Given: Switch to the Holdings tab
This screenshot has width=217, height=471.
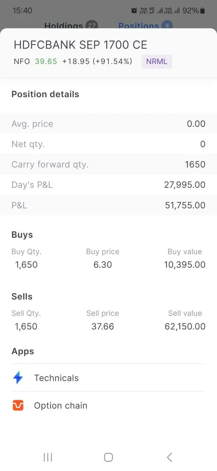Looking at the screenshot, I should coord(63,26).
